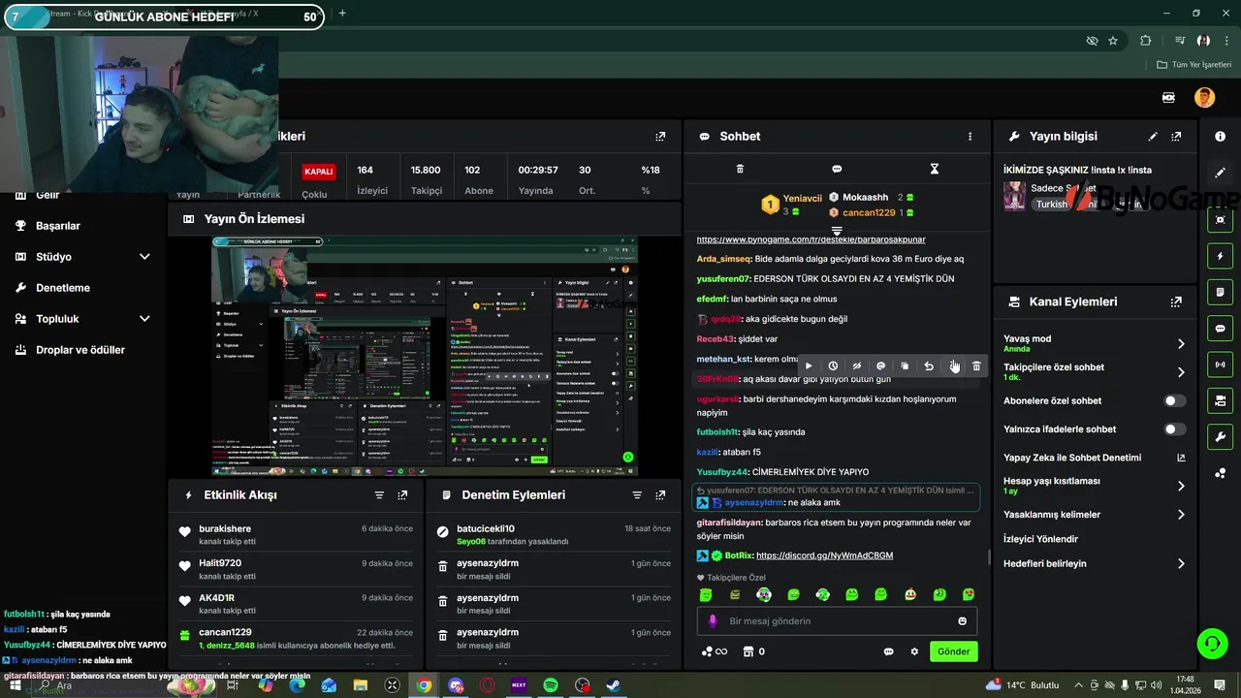
Task: Click the pencil edit icon in right sidebar
Action: click(x=1220, y=173)
